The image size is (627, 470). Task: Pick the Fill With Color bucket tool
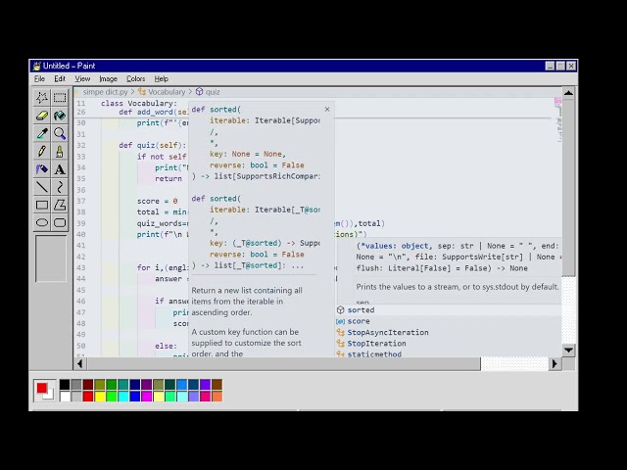60,116
